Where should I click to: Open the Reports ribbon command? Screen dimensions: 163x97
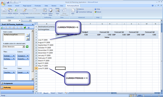45,12
